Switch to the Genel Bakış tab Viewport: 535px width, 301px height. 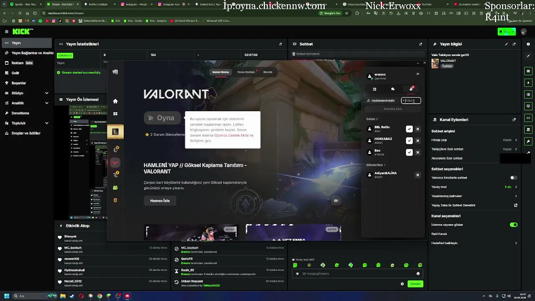click(221, 72)
